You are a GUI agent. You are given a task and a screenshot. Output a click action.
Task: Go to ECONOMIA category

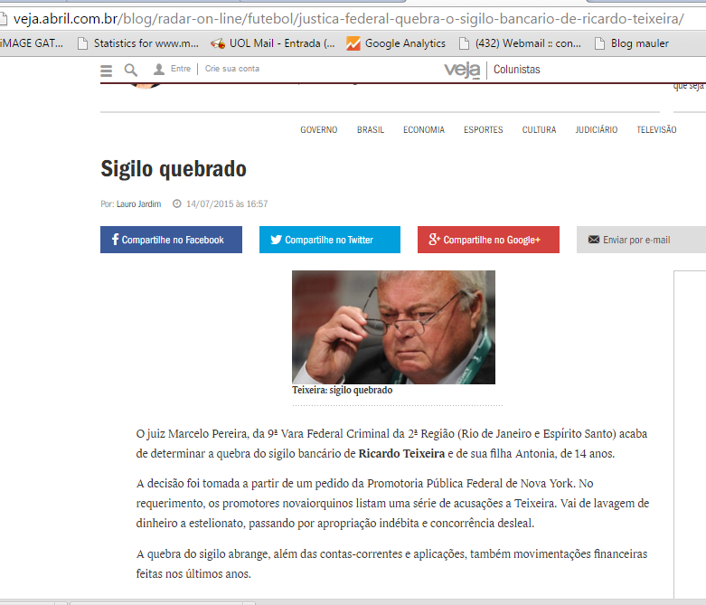[x=424, y=129]
